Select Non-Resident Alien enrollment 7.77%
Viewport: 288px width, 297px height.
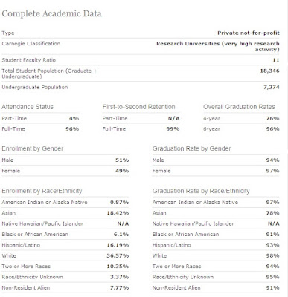pos(119,288)
